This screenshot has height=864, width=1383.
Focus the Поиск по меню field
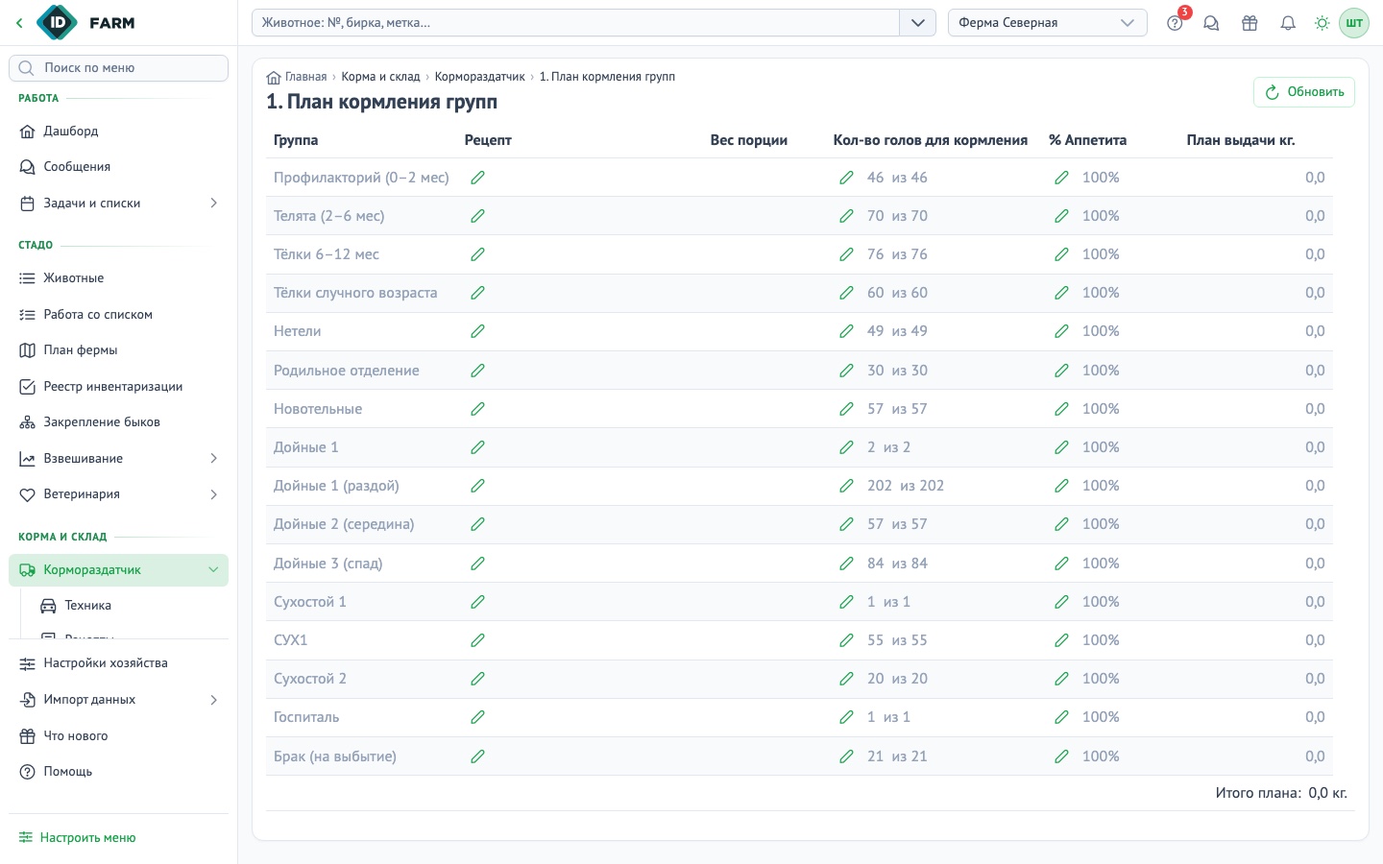pos(118,68)
